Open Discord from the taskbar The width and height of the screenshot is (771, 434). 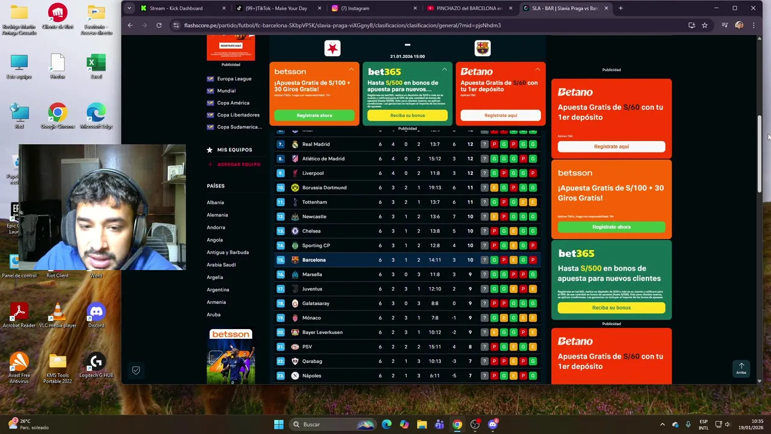tap(493, 424)
